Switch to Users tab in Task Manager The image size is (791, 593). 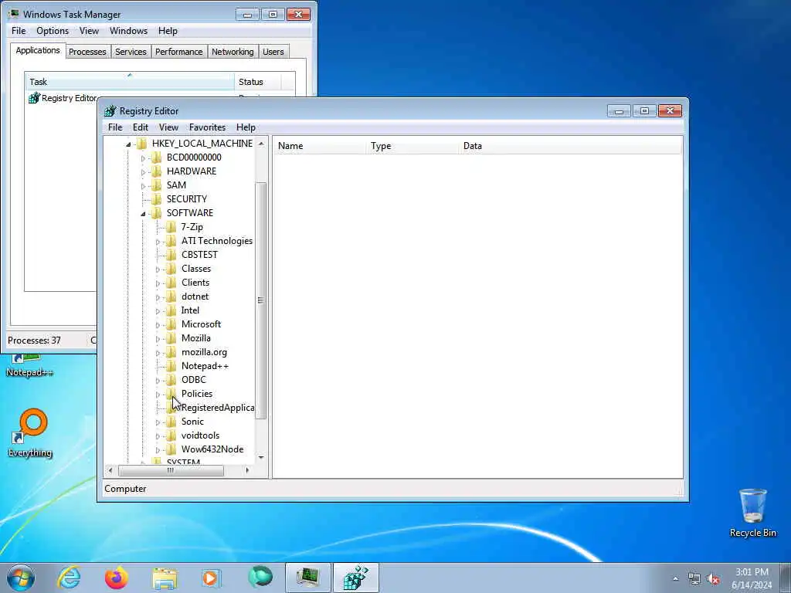pos(273,52)
